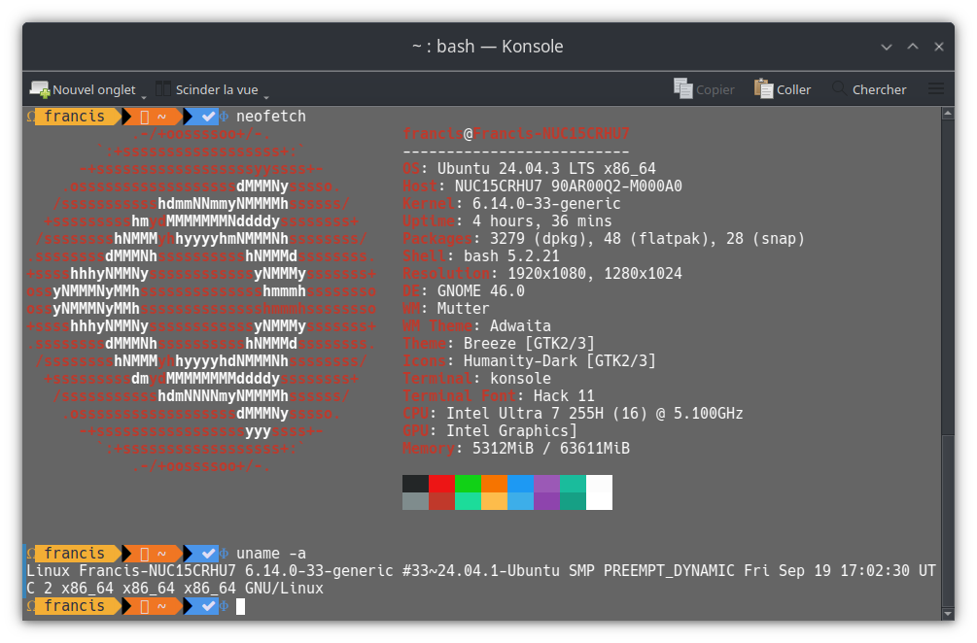977x643 pixels.
Task: Click the Coller text label
Action: coord(793,89)
